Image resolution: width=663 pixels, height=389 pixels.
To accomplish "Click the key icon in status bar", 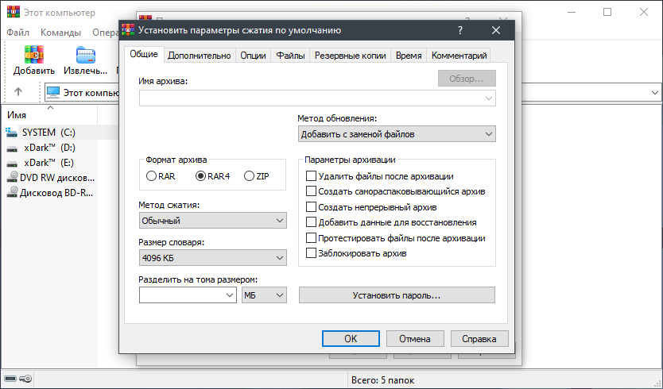I will (x=25, y=379).
